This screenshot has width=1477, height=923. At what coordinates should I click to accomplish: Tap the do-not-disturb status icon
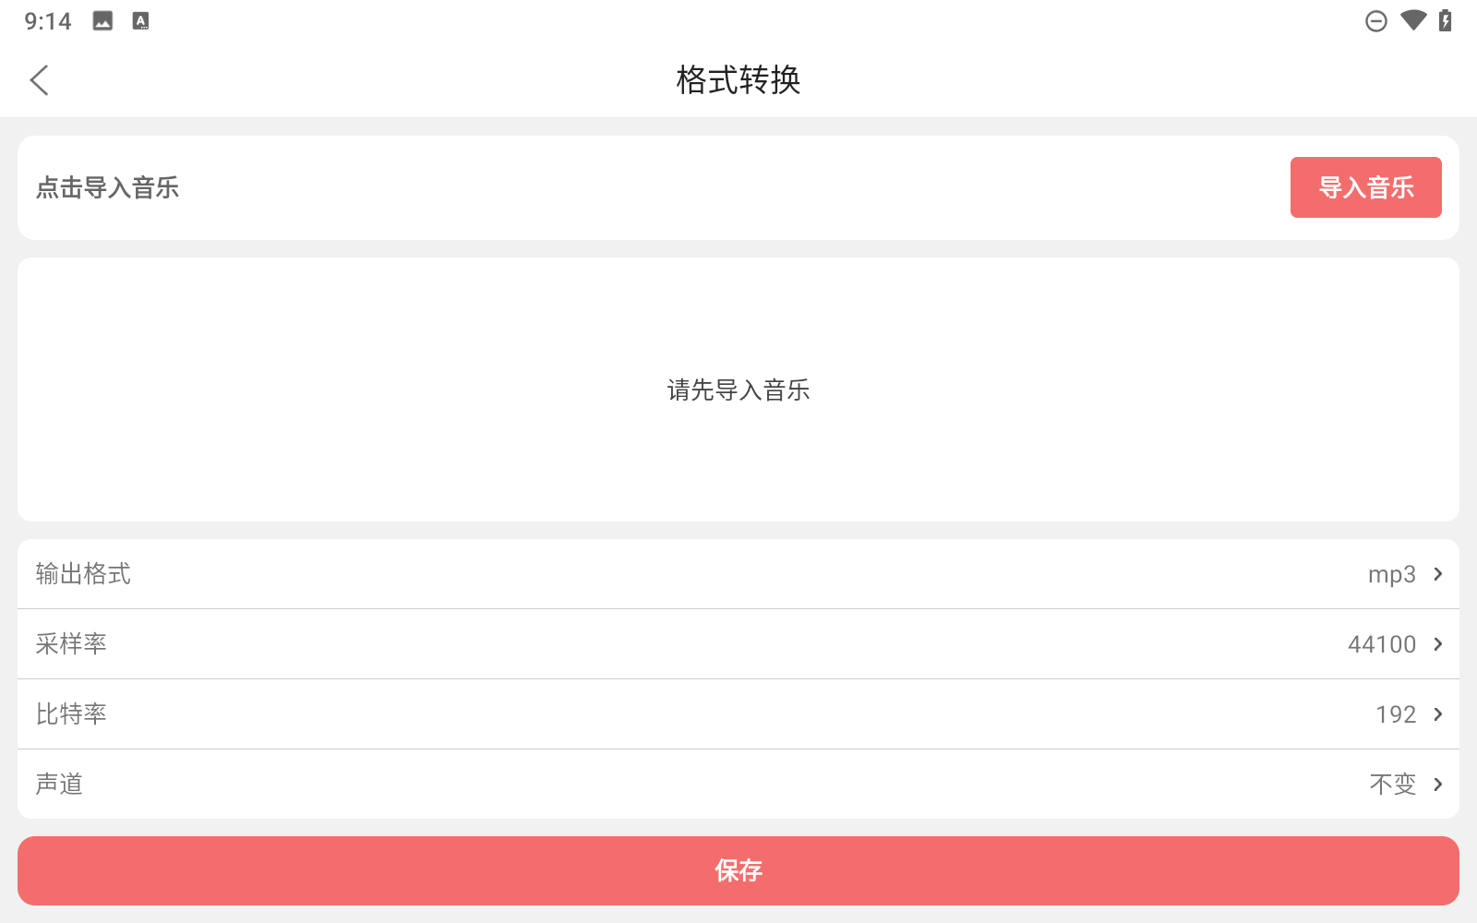tap(1375, 21)
